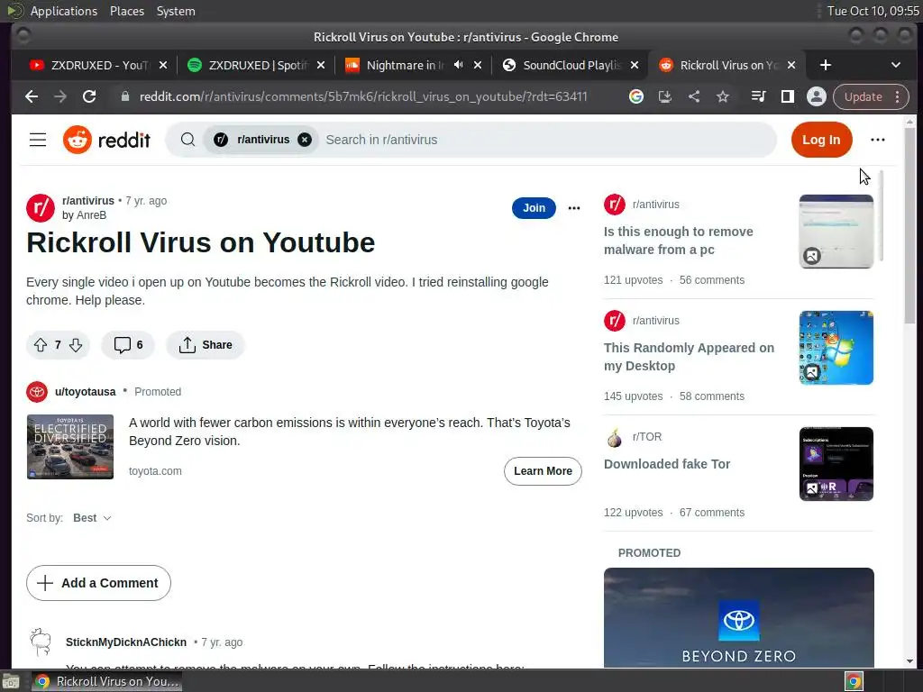The width and height of the screenshot is (923, 692).
Task: Go back using the browser back arrow
Action: coord(32,96)
